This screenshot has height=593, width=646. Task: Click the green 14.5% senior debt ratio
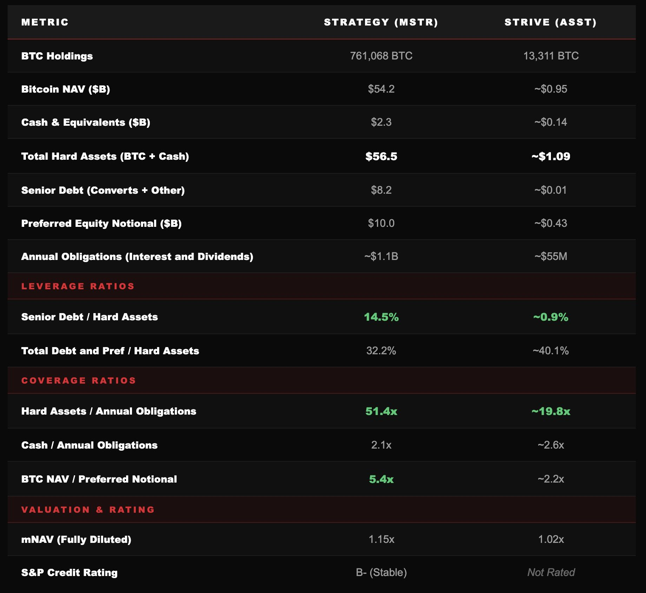[x=381, y=317]
